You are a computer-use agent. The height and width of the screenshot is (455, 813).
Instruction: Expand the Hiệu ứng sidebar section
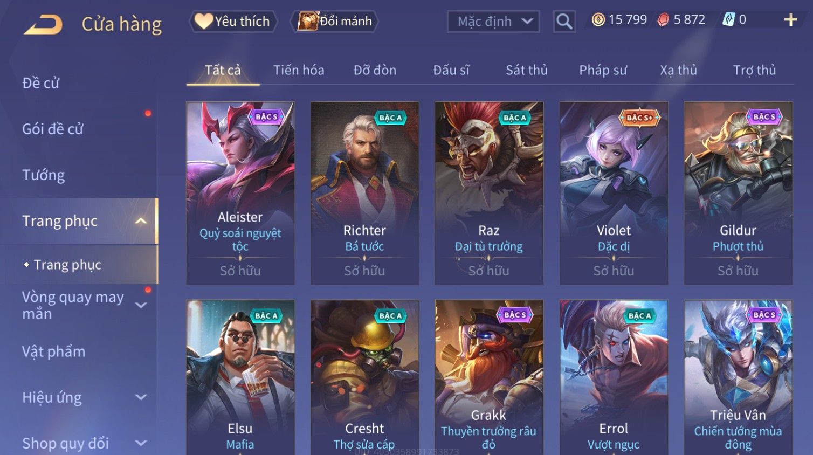141,397
